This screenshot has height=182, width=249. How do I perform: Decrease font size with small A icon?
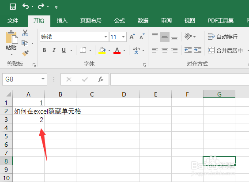(x=142, y=37)
